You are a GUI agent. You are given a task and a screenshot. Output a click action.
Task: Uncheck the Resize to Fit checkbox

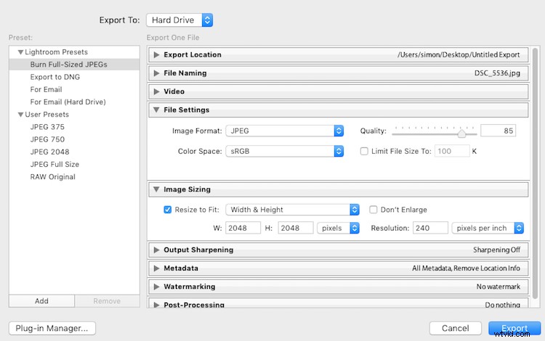[x=168, y=210]
